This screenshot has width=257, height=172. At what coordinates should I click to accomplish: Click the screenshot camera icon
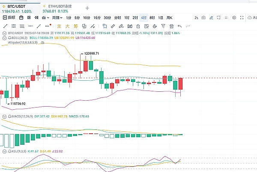203,17
